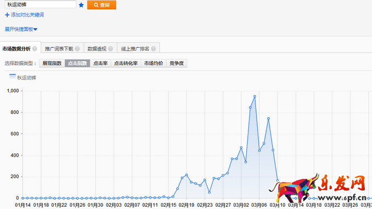Select 点击转化率 data type
The width and height of the screenshot is (372, 209).
pos(126,63)
